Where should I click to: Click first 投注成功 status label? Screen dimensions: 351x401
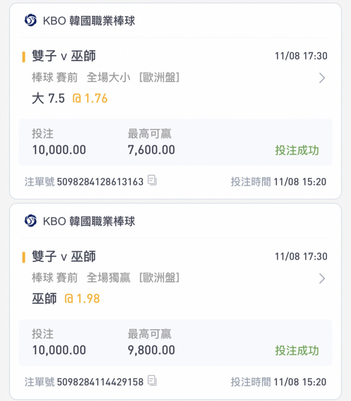(297, 150)
